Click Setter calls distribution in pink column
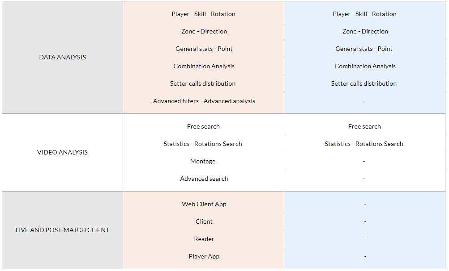This screenshot has width=449, height=271. [x=203, y=83]
